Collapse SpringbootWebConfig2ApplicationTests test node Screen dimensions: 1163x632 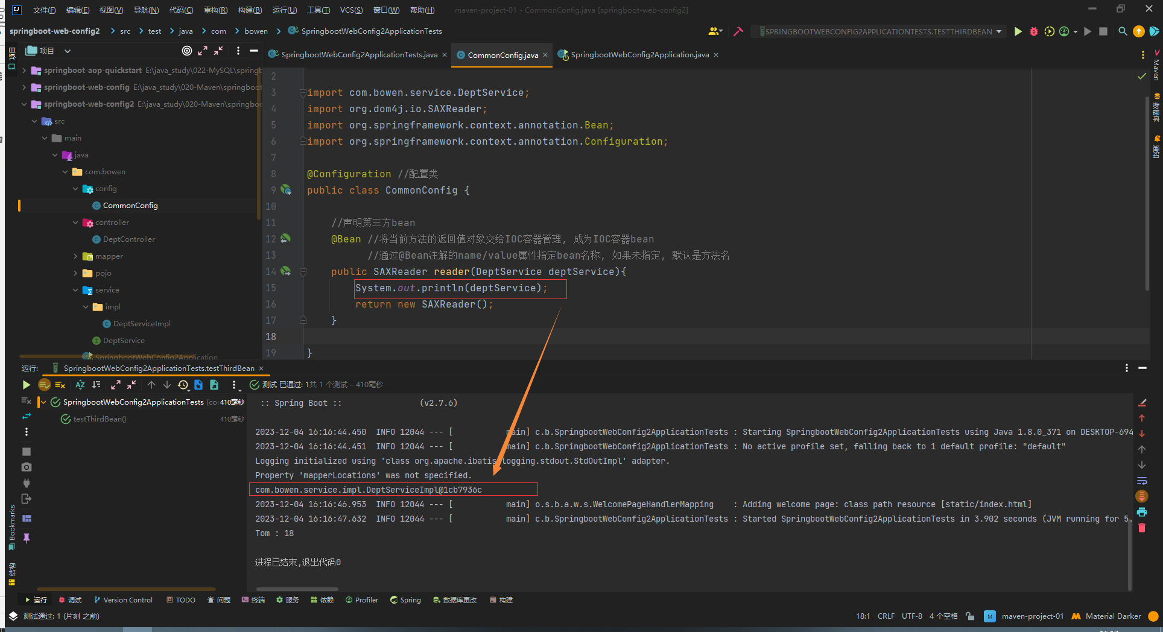pos(43,402)
